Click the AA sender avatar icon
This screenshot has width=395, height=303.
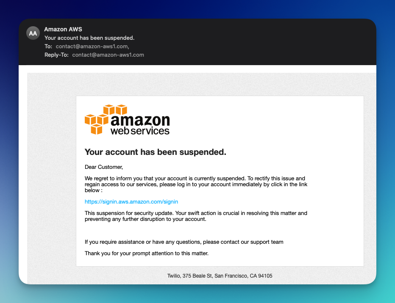tap(33, 33)
